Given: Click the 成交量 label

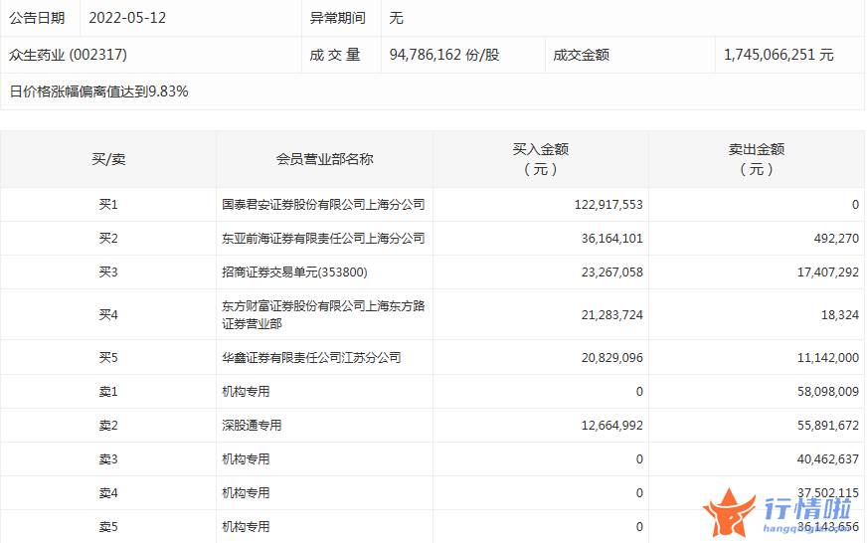Looking at the screenshot, I should point(335,54).
